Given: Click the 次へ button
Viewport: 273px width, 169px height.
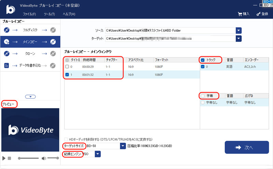Looking at the screenshot, I should click(x=247, y=147).
